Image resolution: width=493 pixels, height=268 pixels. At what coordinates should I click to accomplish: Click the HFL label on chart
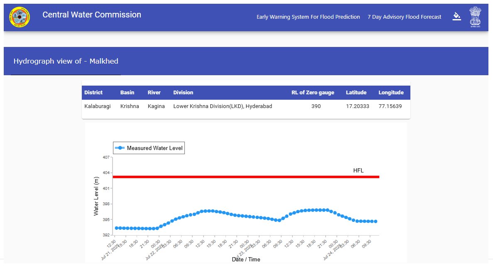[x=358, y=170]
